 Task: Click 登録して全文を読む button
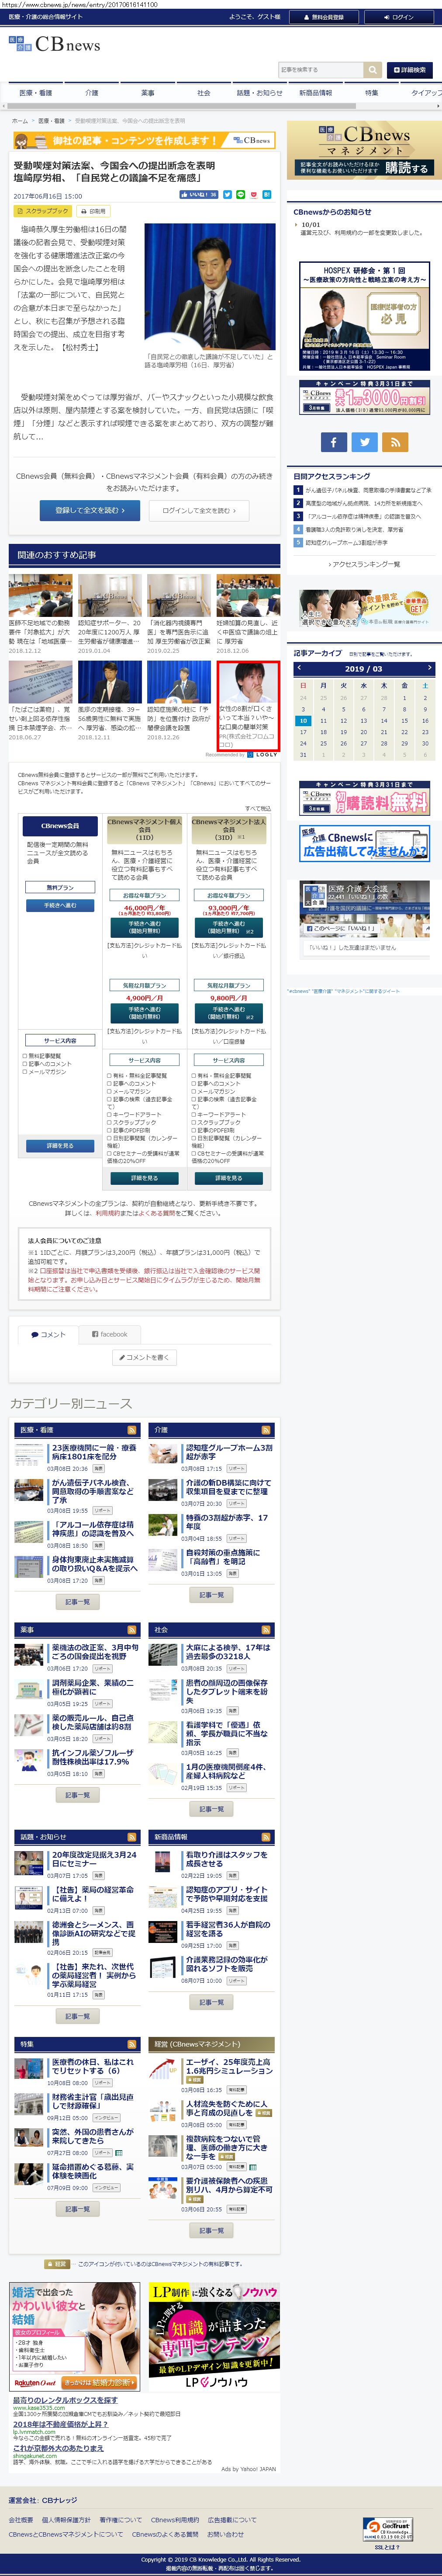click(90, 510)
